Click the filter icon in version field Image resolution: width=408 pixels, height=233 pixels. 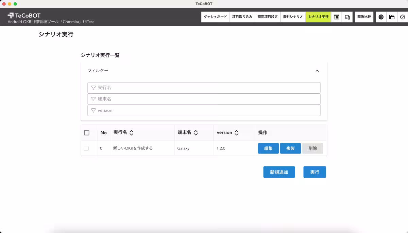coord(93,110)
